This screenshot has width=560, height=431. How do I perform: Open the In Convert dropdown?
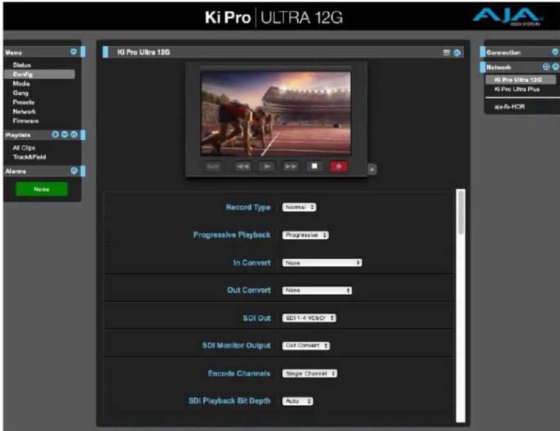(x=322, y=263)
